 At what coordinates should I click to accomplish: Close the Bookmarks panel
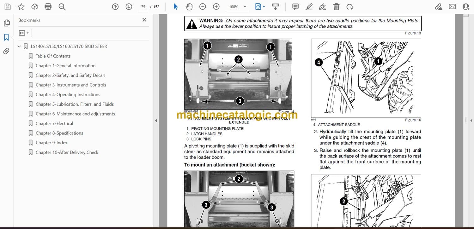pos(144,20)
